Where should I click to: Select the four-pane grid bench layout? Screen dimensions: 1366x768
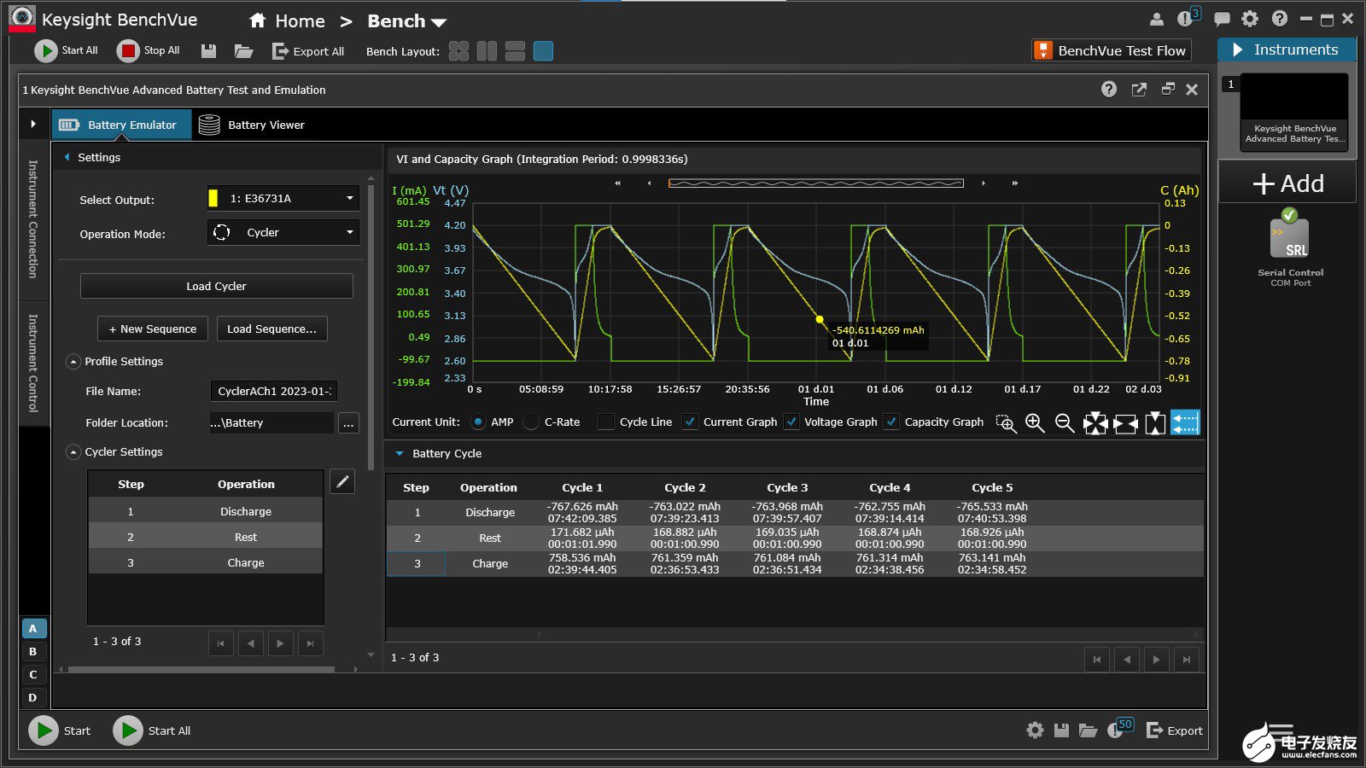(458, 51)
